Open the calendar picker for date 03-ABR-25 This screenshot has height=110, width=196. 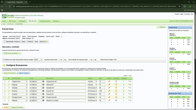(x=43, y=82)
